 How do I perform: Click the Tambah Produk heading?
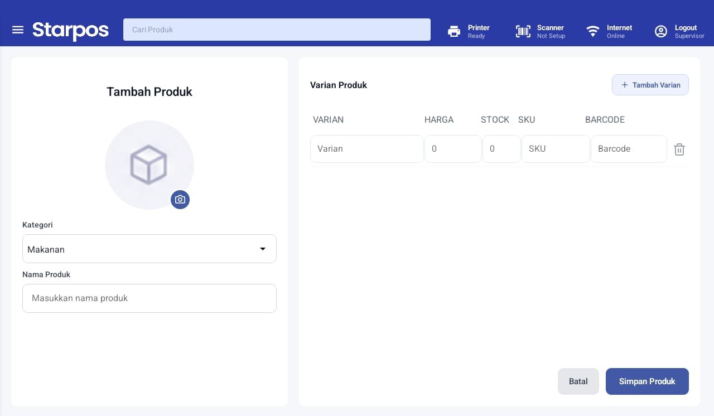pyautogui.click(x=149, y=92)
